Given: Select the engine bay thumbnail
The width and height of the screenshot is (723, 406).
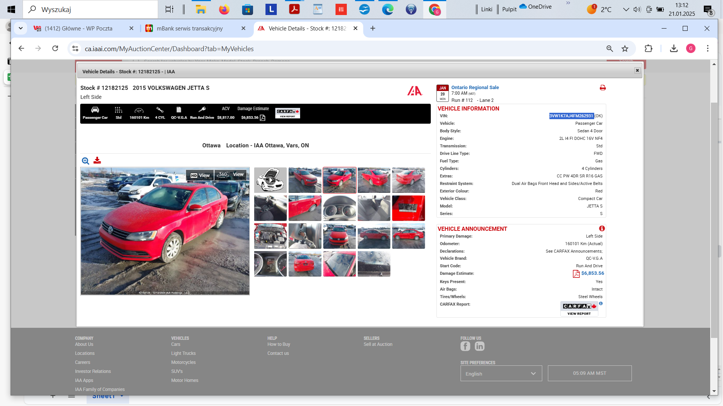Looking at the screenshot, I should pos(270,236).
